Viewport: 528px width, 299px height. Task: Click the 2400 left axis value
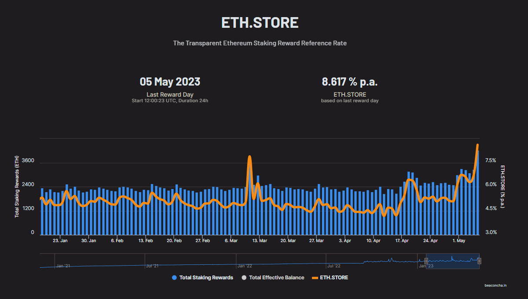pos(28,185)
